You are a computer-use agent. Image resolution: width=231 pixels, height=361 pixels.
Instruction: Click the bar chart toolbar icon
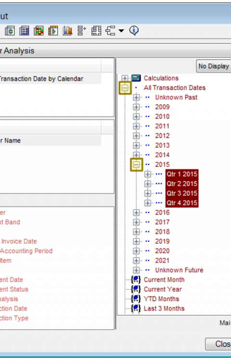67,31
